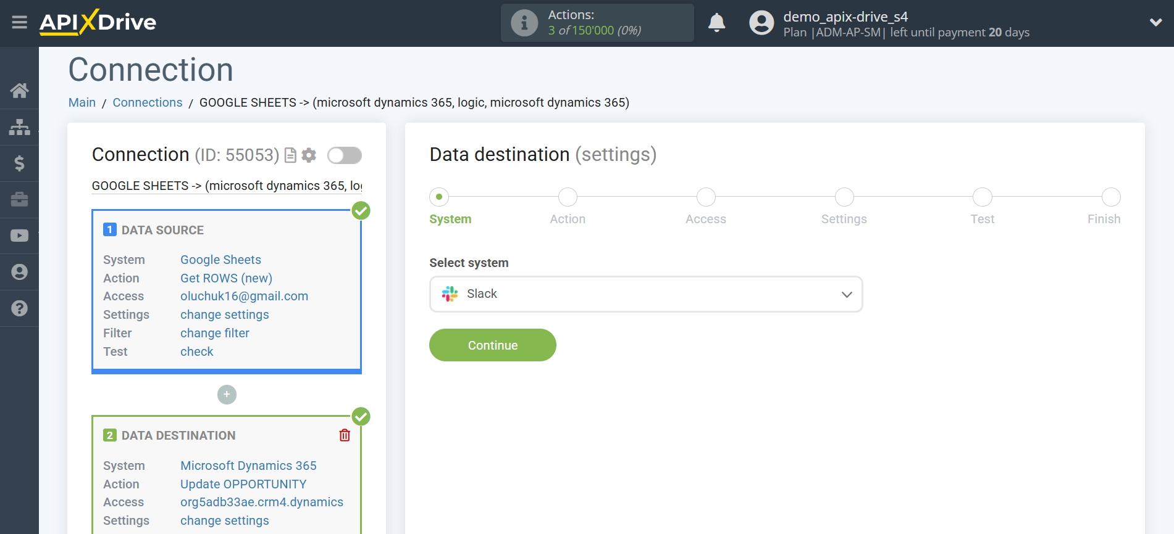The width and height of the screenshot is (1174, 534).
Task: Go to the Action step
Action: pos(568,219)
